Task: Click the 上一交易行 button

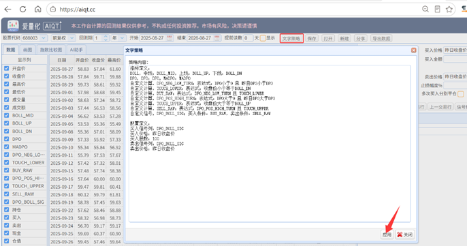Action: coord(440,107)
